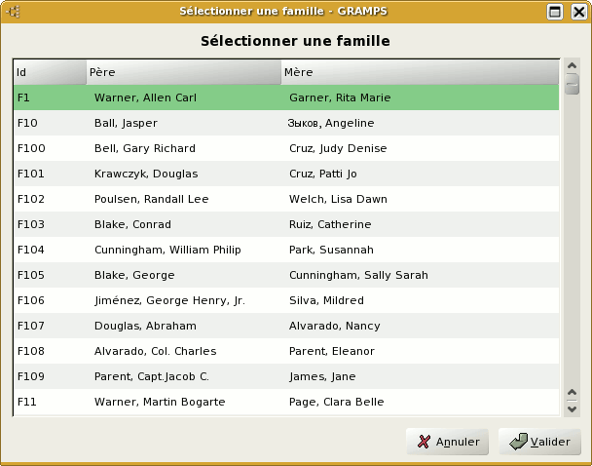The height and width of the screenshot is (466, 592).
Task: Sort list by Père column header
Action: tap(183, 72)
